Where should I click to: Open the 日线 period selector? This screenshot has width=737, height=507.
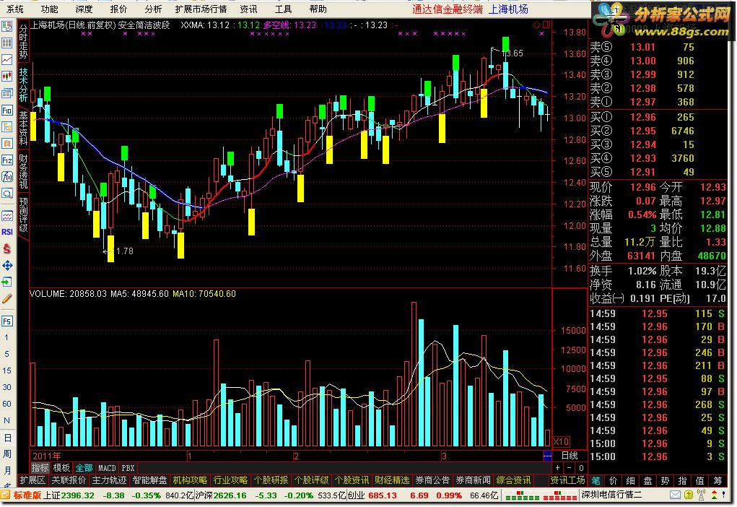point(570,456)
